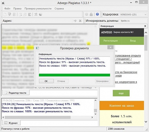Open the голосование открыто link
This screenshot has width=149, height=132.
pos(128,56)
